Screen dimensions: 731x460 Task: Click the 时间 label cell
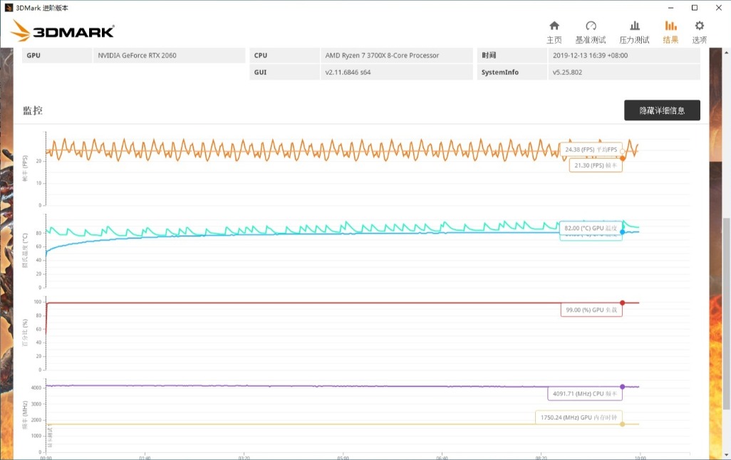click(512, 56)
